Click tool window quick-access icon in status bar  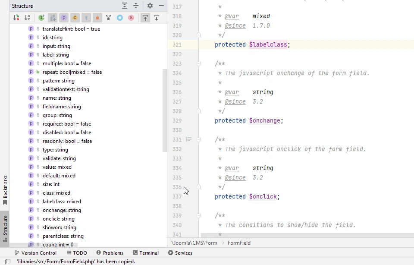tap(8, 261)
